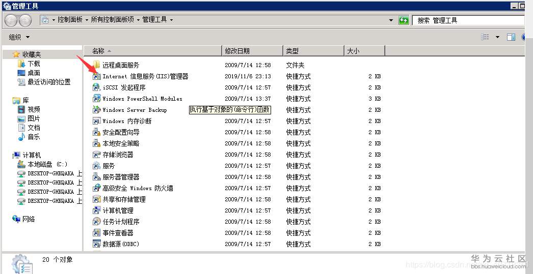
Task: Click the green refresh button icon
Action: coord(404,20)
